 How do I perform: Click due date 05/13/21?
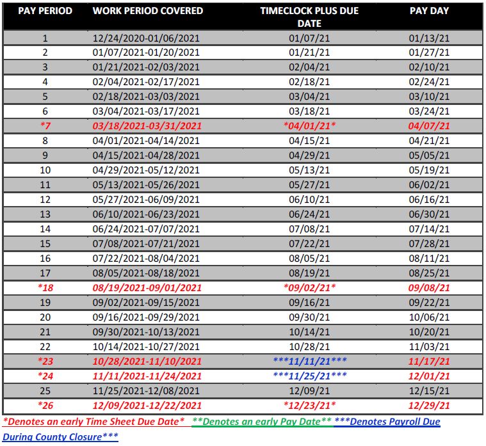coord(309,170)
